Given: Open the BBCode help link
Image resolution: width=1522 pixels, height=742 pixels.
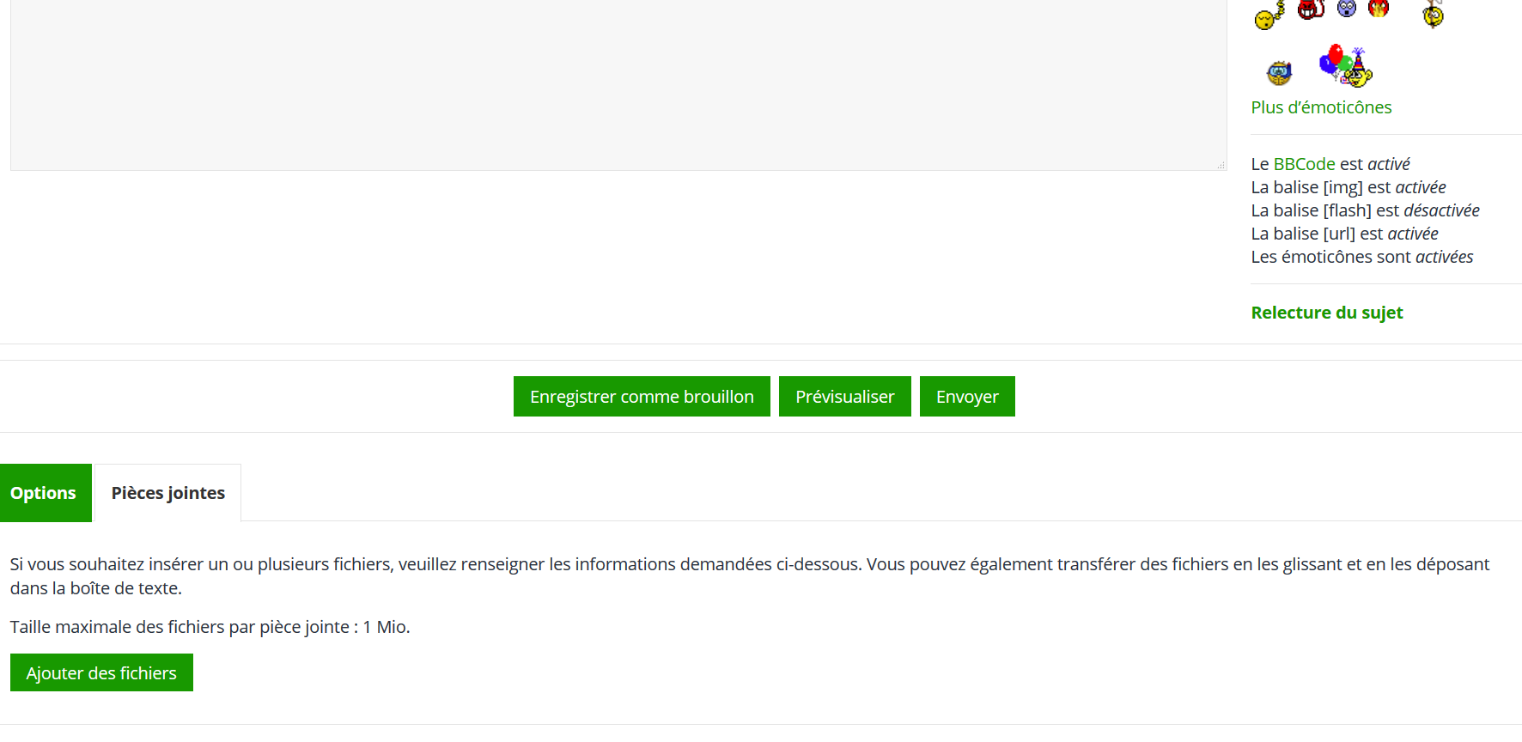Looking at the screenshot, I should [x=1303, y=164].
